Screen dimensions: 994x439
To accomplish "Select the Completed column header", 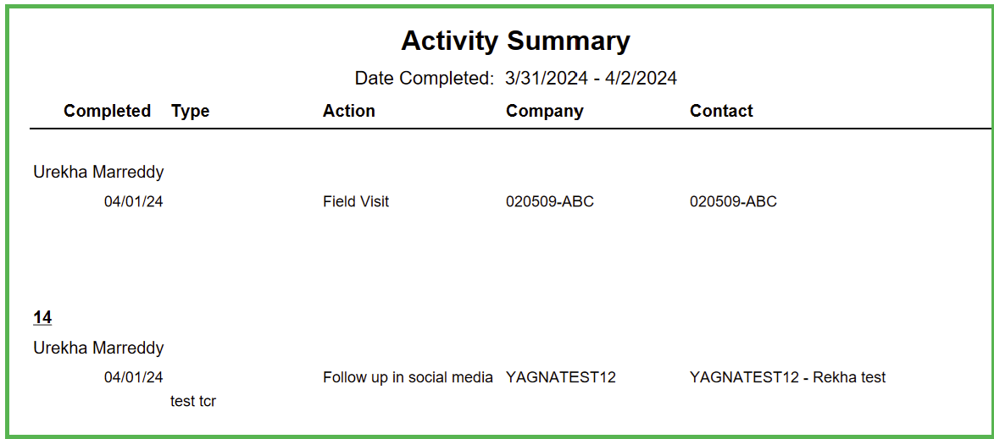I will [107, 111].
